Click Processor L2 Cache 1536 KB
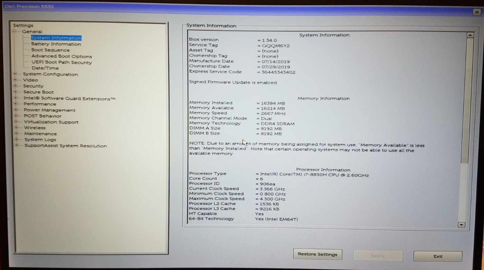This screenshot has width=484, height=270. [269, 204]
